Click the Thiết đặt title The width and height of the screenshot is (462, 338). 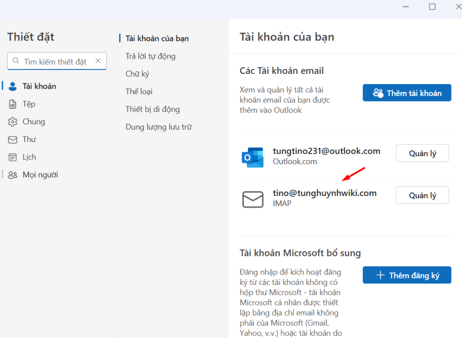(31, 37)
